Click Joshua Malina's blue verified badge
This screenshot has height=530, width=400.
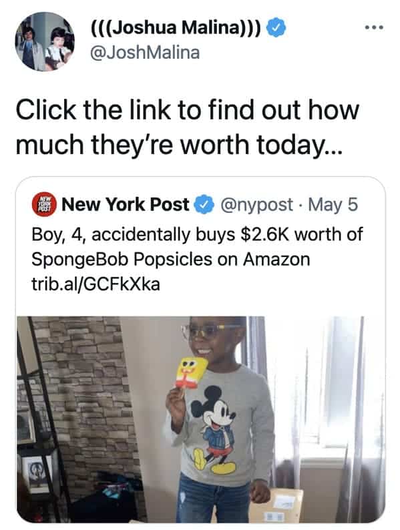tap(276, 28)
